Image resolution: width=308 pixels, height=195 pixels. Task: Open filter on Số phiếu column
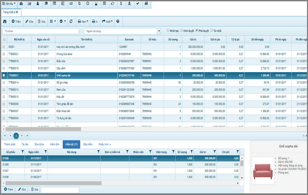(23, 152)
